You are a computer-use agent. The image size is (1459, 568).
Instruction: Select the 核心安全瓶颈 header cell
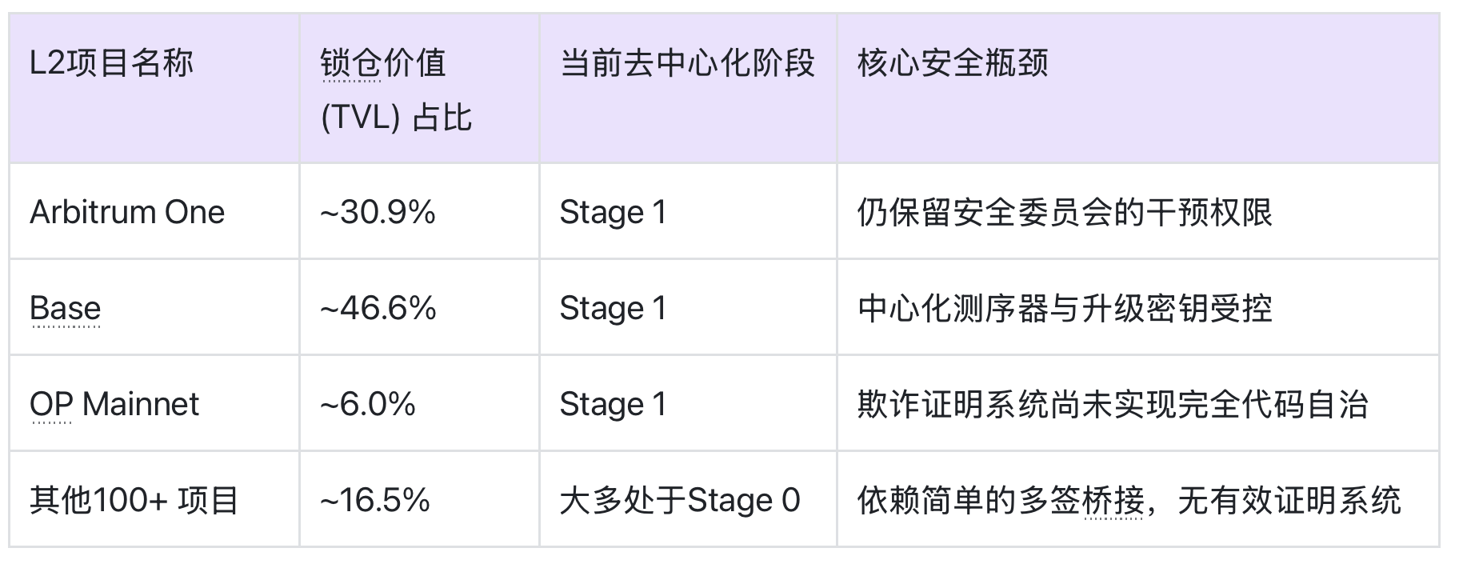click(x=952, y=63)
